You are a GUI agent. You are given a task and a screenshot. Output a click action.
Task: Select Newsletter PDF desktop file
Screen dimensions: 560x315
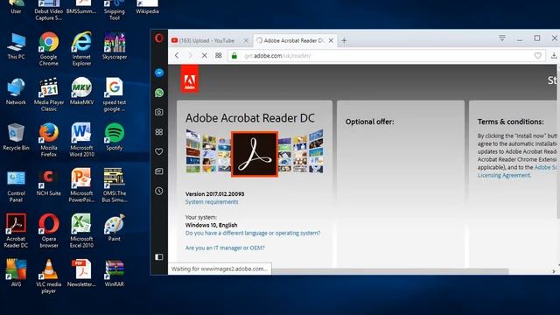click(81, 274)
